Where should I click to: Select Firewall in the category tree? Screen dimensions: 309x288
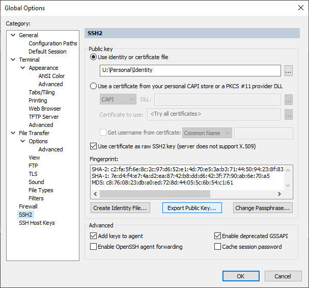[28, 206]
